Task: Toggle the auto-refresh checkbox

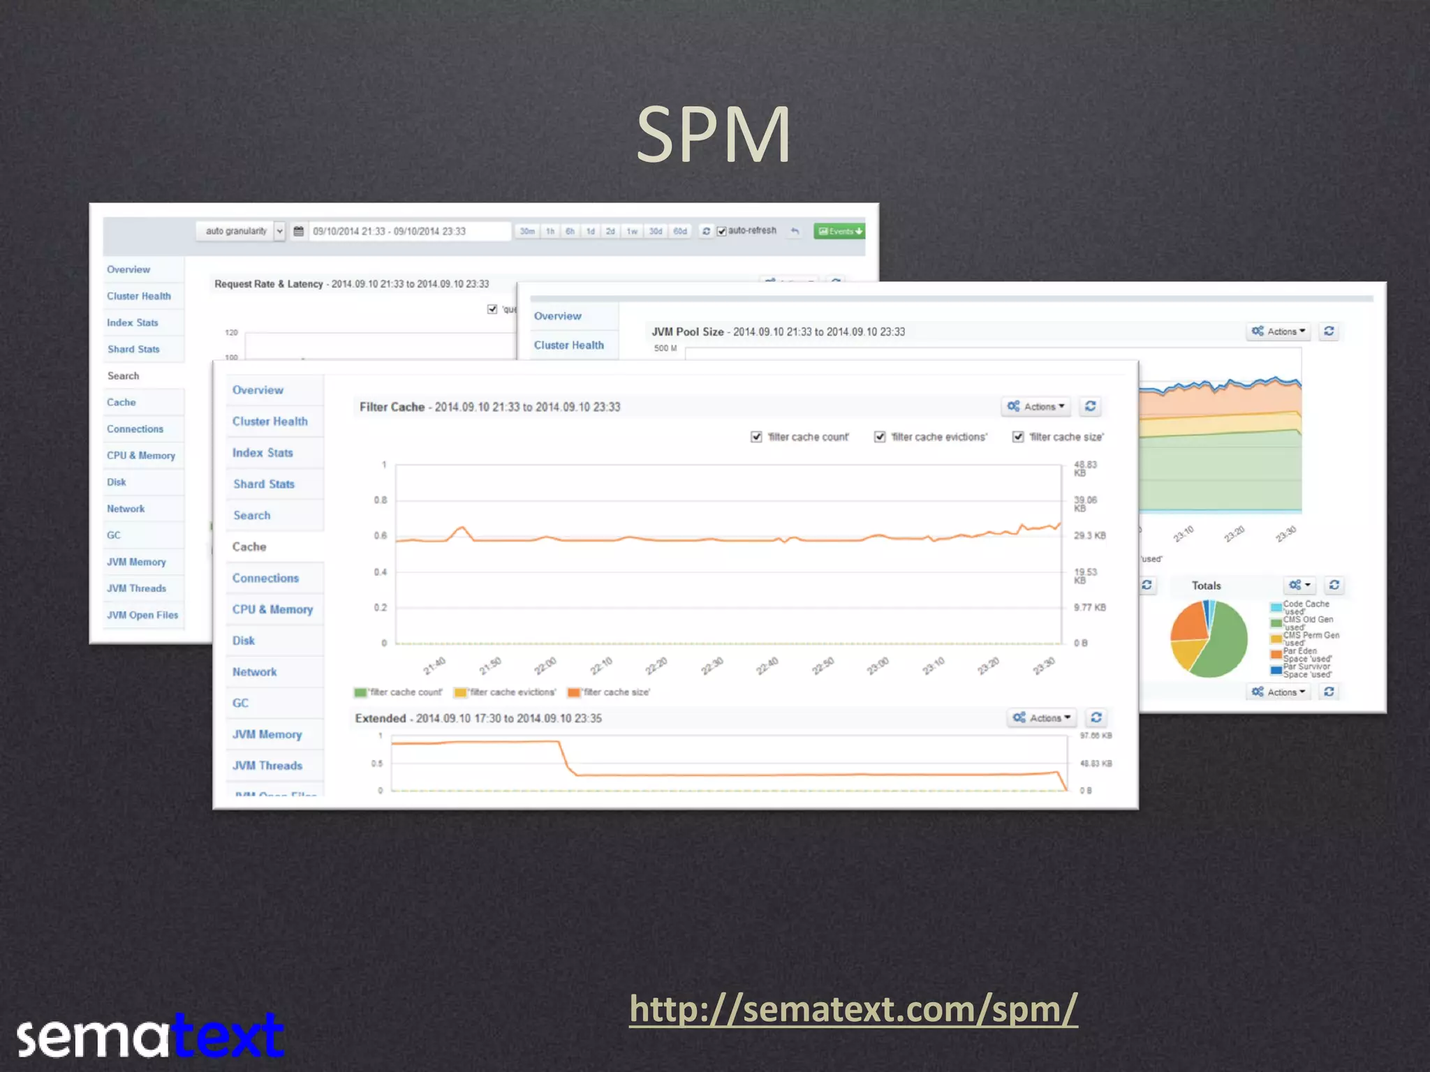Action: coord(722,231)
